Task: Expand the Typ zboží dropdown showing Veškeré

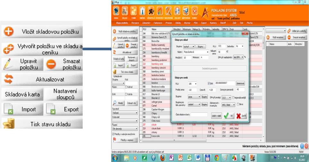Action: pos(137,113)
